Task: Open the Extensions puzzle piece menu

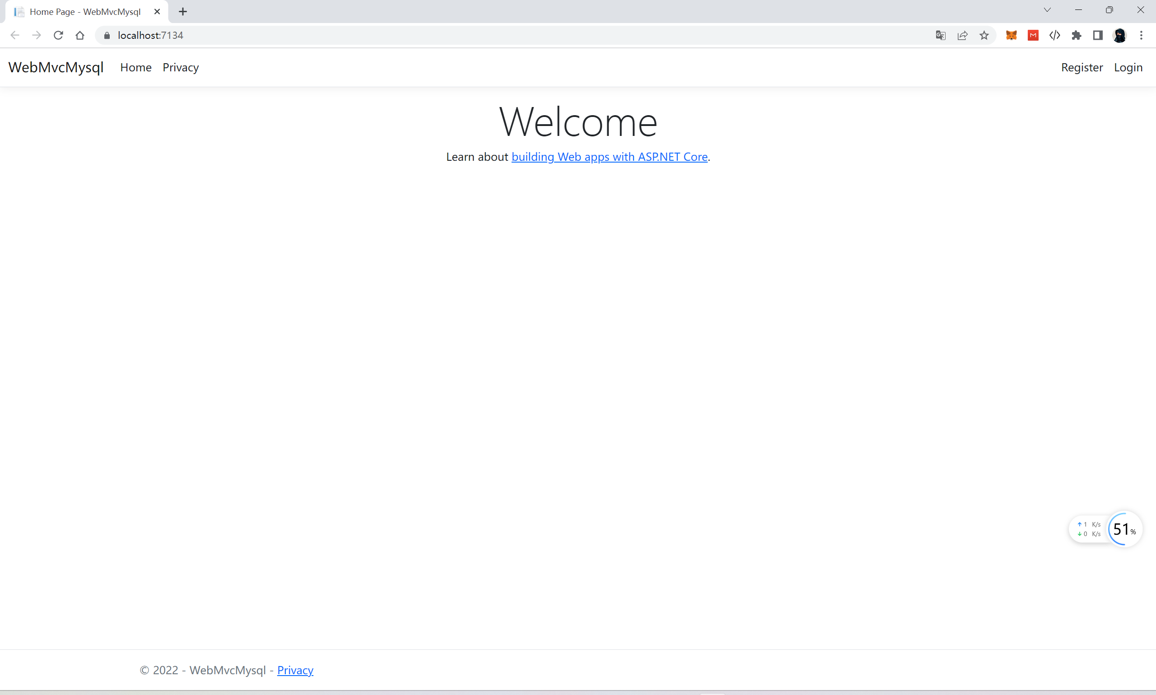Action: [x=1076, y=35]
